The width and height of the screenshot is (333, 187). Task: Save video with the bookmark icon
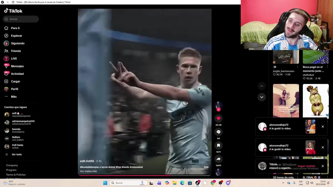click(x=218, y=145)
